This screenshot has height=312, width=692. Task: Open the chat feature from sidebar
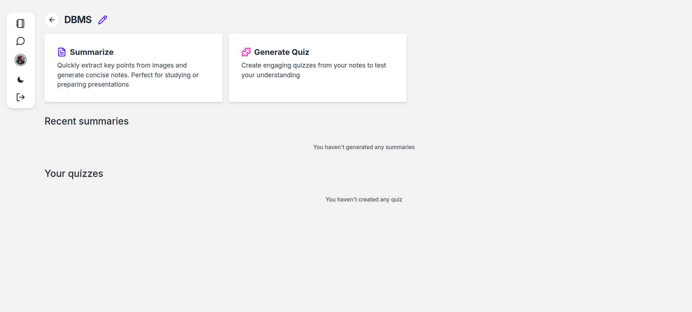pyautogui.click(x=20, y=41)
